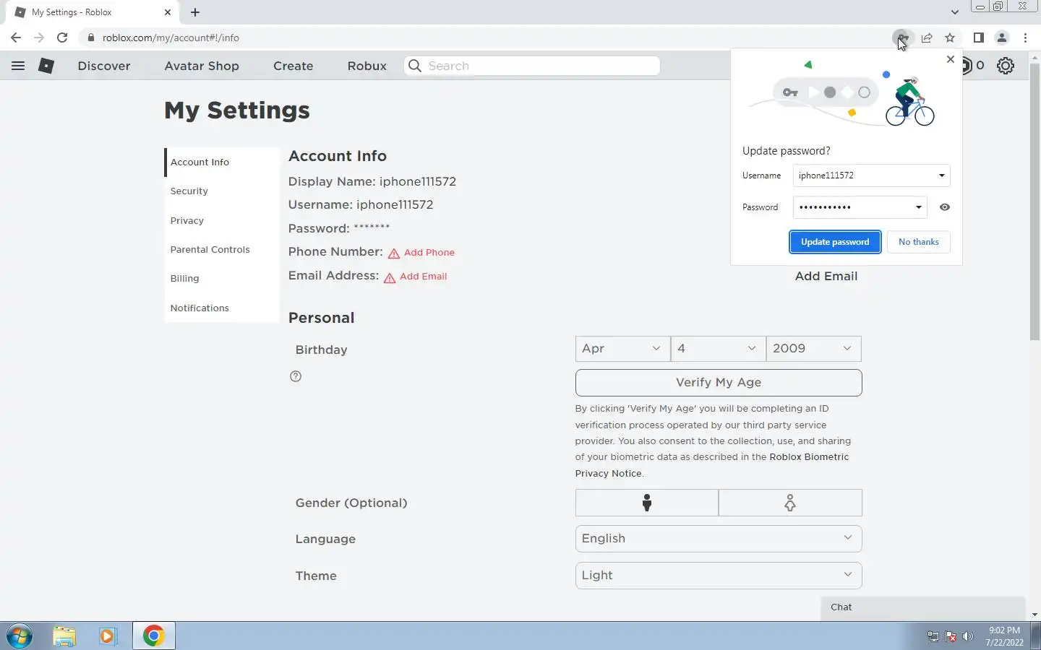Viewport: 1041px width, 650px height.
Task: Open the Windows Start button
Action: [20, 636]
